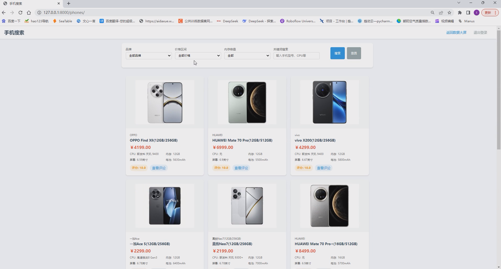Open the DeepSeek - 探索 bookmark
The width and height of the screenshot is (501, 269).
(259, 21)
